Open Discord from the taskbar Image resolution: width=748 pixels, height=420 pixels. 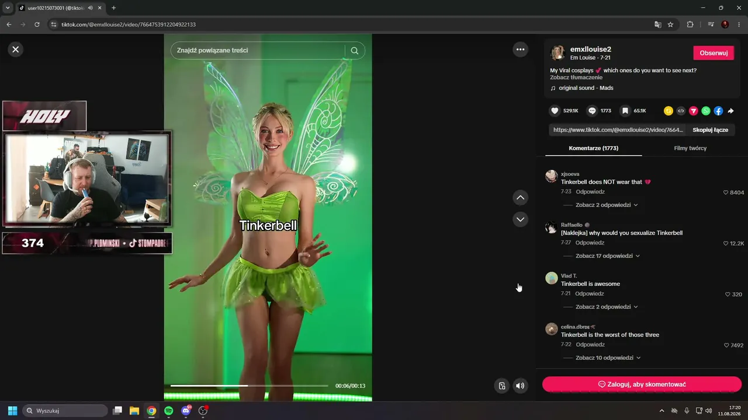[186, 411]
